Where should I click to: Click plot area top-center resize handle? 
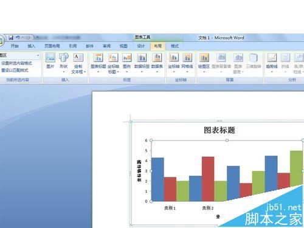(x=227, y=140)
